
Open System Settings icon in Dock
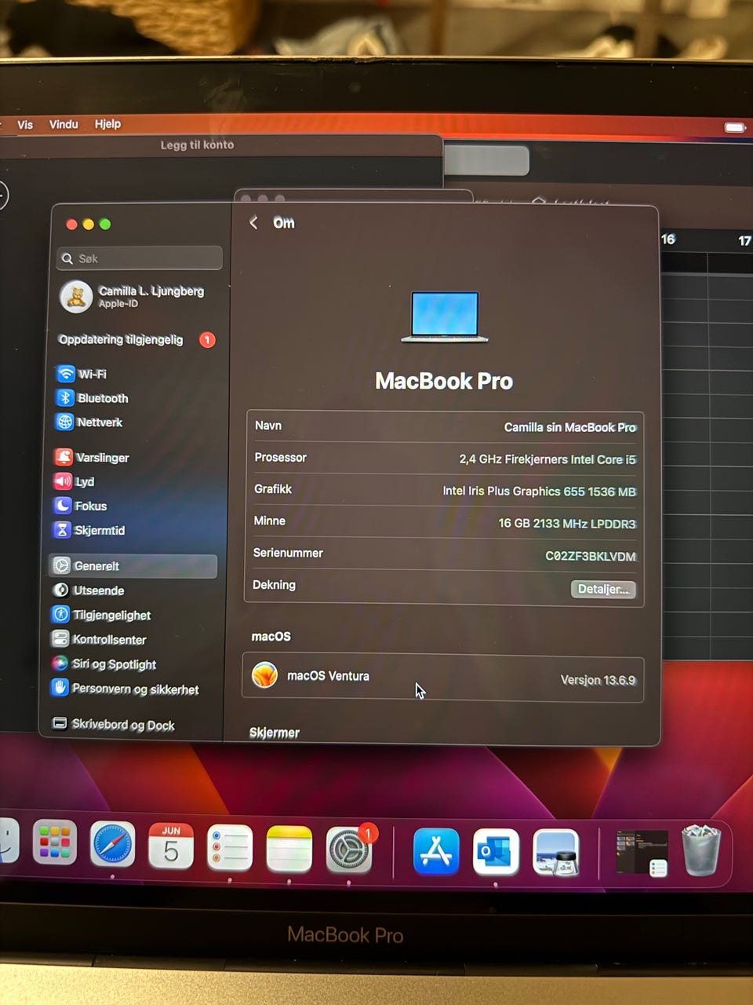pos(348,850)
